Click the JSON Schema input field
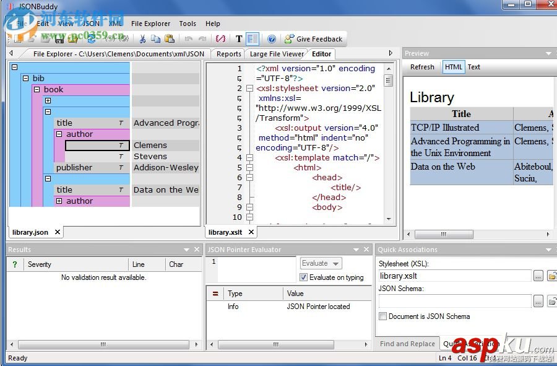This screenshot has width=557, height=366. pos(455,302)
